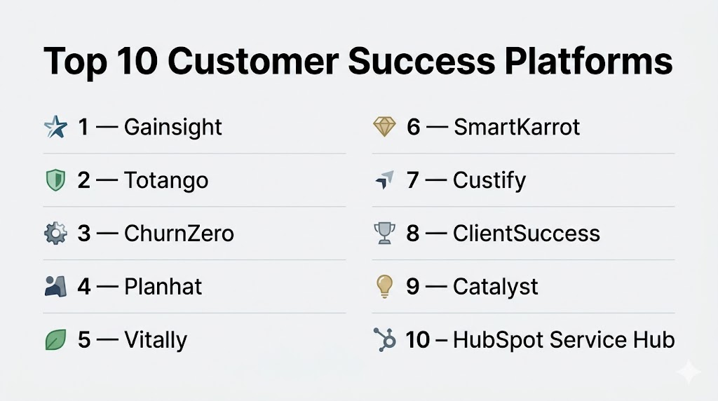This screenshot has height=401, width=718.
Task: Click the light bulb icon beside Catalyst
Action: tap(384, 286)
